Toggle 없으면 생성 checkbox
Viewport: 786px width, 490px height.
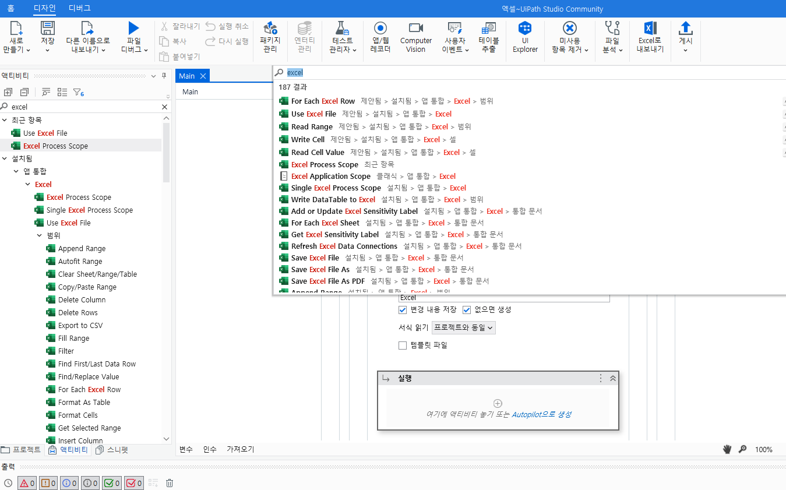[x=467, y=310]
